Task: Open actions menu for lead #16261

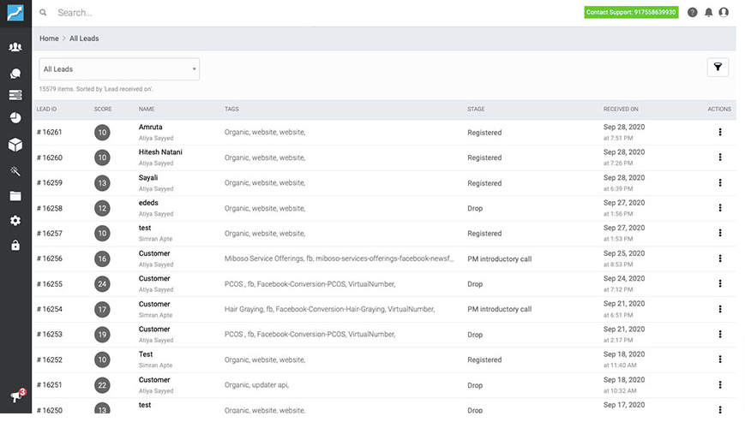Action: pos(720,133)
